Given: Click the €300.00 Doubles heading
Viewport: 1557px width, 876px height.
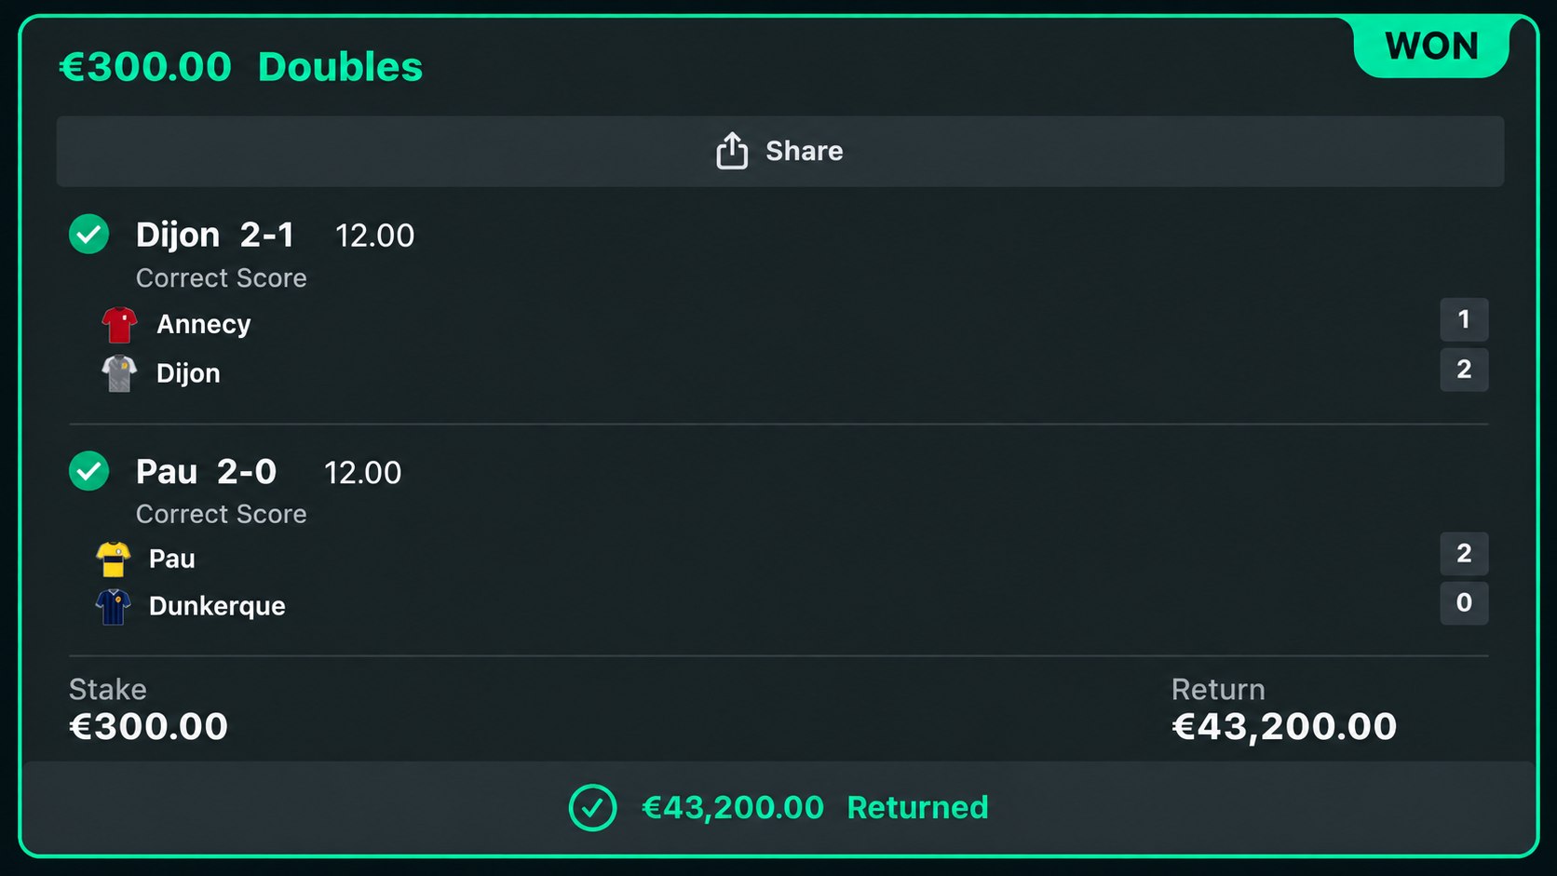Looking at the screenshot, I should tap(241, 67).
